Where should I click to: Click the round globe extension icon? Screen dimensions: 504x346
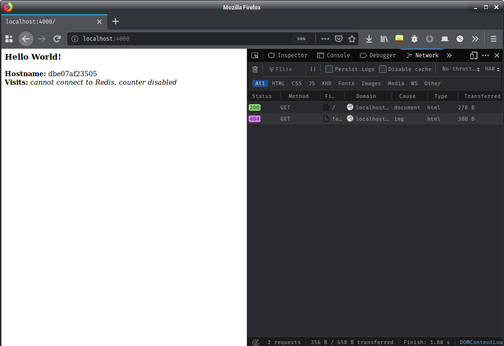(x=460, y=39)
